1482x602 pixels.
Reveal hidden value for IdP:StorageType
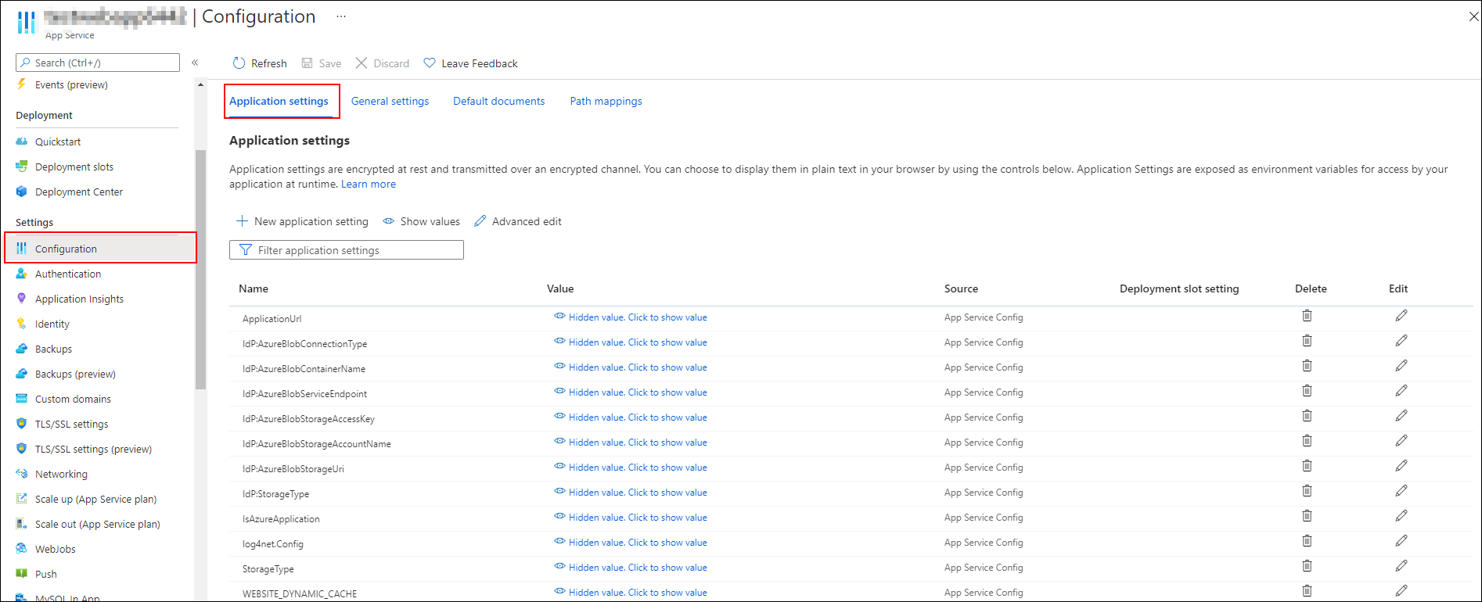pos(631,493)
